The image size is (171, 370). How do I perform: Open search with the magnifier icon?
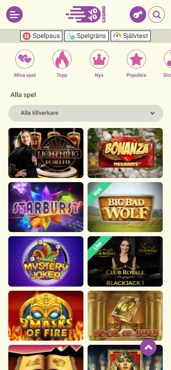click(x=157, y=14)
